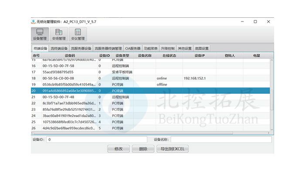Sort by the 在线状态 column header

tap(169, 56)
